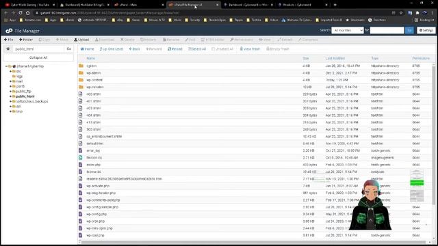The width and height of the screenshot is (438, 246).
Task: Switch to the Products - Cyberworld tab
Action: [x=302, y=5]
